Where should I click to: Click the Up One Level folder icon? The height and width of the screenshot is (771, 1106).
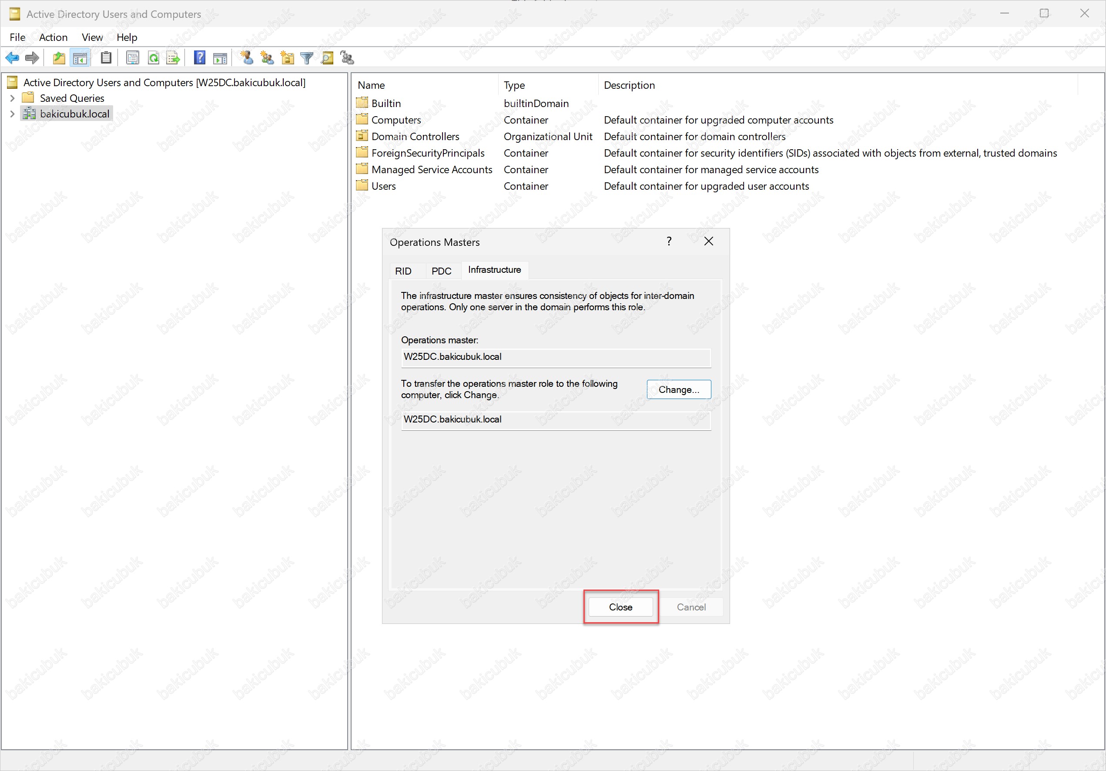click(59, 58)
